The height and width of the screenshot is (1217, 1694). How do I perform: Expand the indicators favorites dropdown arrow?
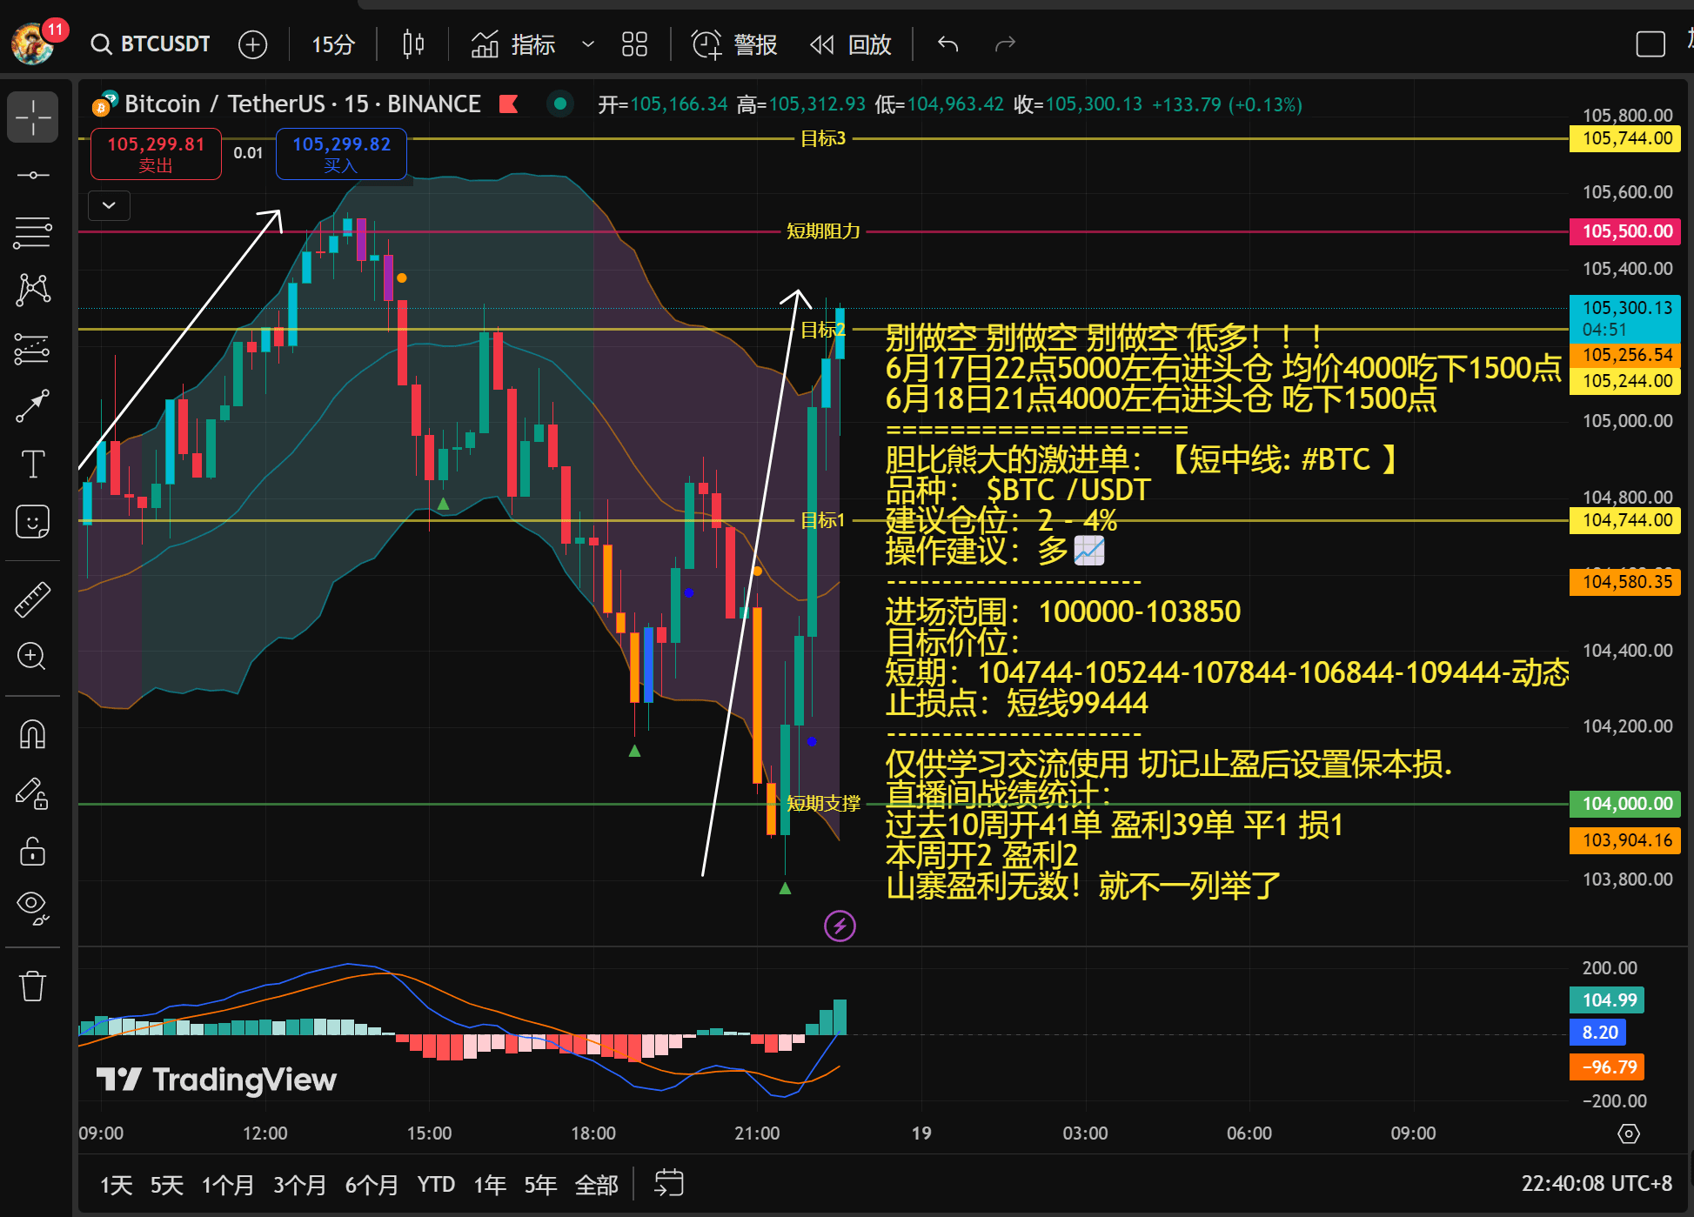click(x=588, y=44)
